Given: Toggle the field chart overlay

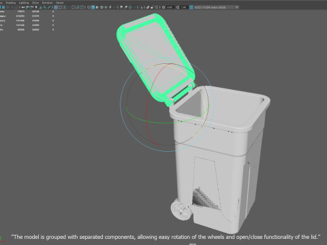Looking at the screenshot, I should coord(73,7).
